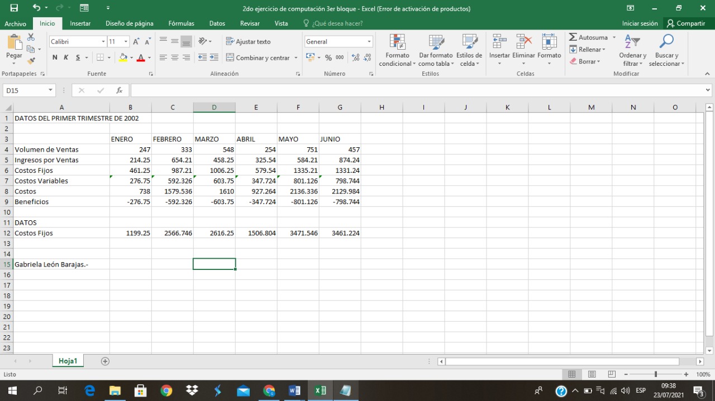Open the Borrar clear menu
This screenshot has width=715, height=401.
585,61
